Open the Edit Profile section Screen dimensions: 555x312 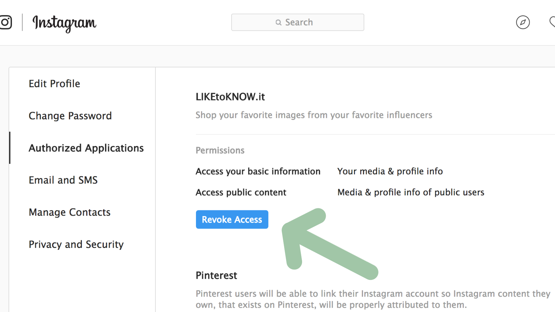tap(54, 83)
